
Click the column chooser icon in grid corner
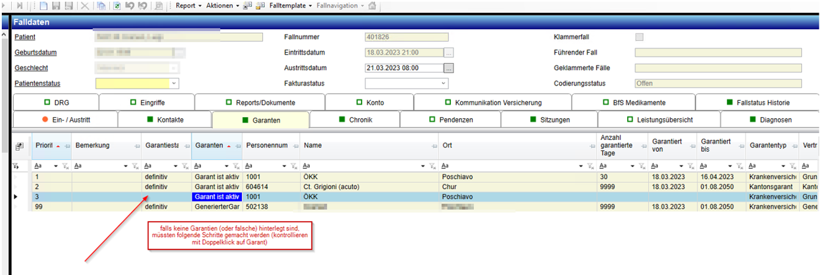pyautogui.click(x=20, y=146)
